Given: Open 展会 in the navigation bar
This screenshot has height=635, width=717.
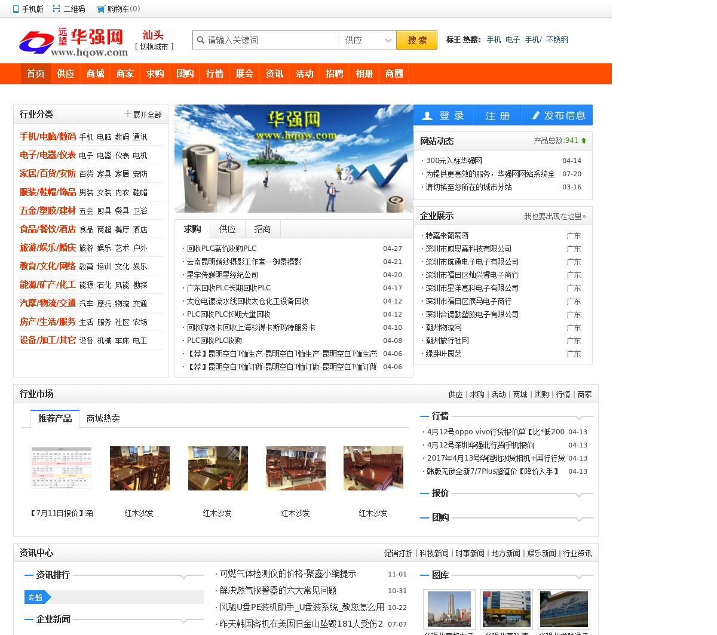Looking at the screenshot, I should [245, 73].
